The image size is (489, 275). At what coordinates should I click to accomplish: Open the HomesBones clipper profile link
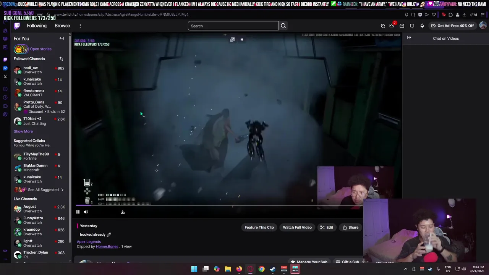coord(107,246)
